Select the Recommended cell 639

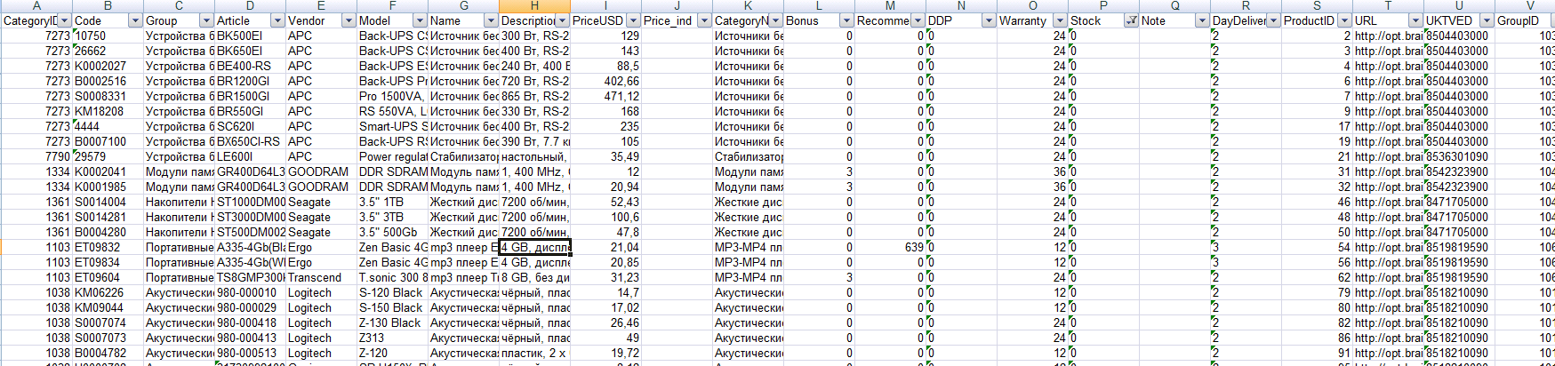pyautogui.click(x=890, y=247)
